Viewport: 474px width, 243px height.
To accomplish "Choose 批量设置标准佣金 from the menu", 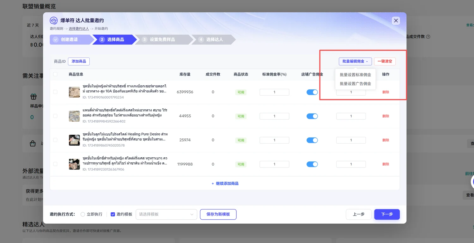I will tap(355, 75).
